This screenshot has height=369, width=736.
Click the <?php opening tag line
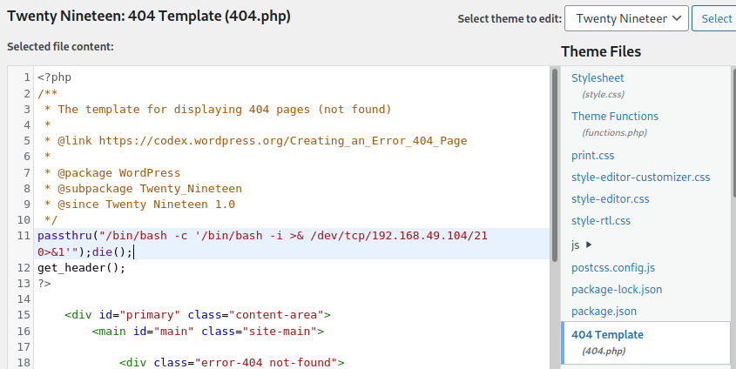55,77
